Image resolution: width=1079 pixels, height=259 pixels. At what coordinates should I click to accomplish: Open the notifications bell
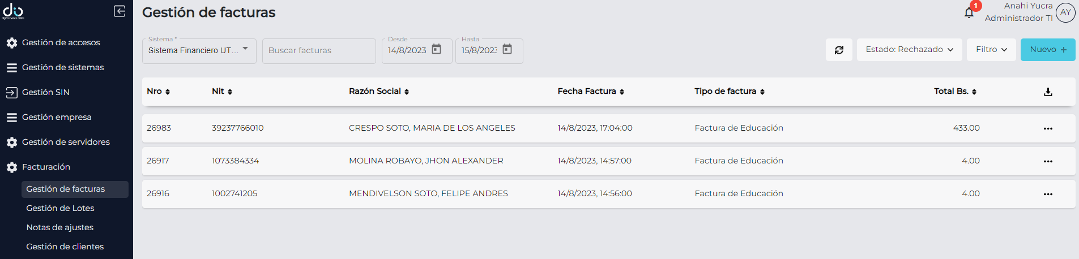tap(969, 12)
